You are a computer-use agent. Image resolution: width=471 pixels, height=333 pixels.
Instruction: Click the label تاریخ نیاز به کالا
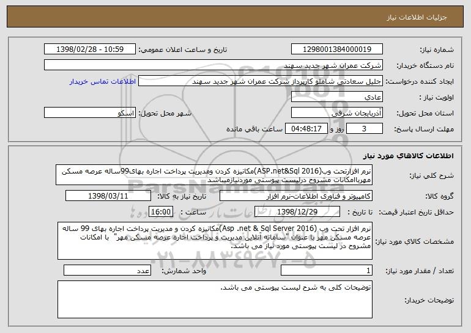coord(182,197)
